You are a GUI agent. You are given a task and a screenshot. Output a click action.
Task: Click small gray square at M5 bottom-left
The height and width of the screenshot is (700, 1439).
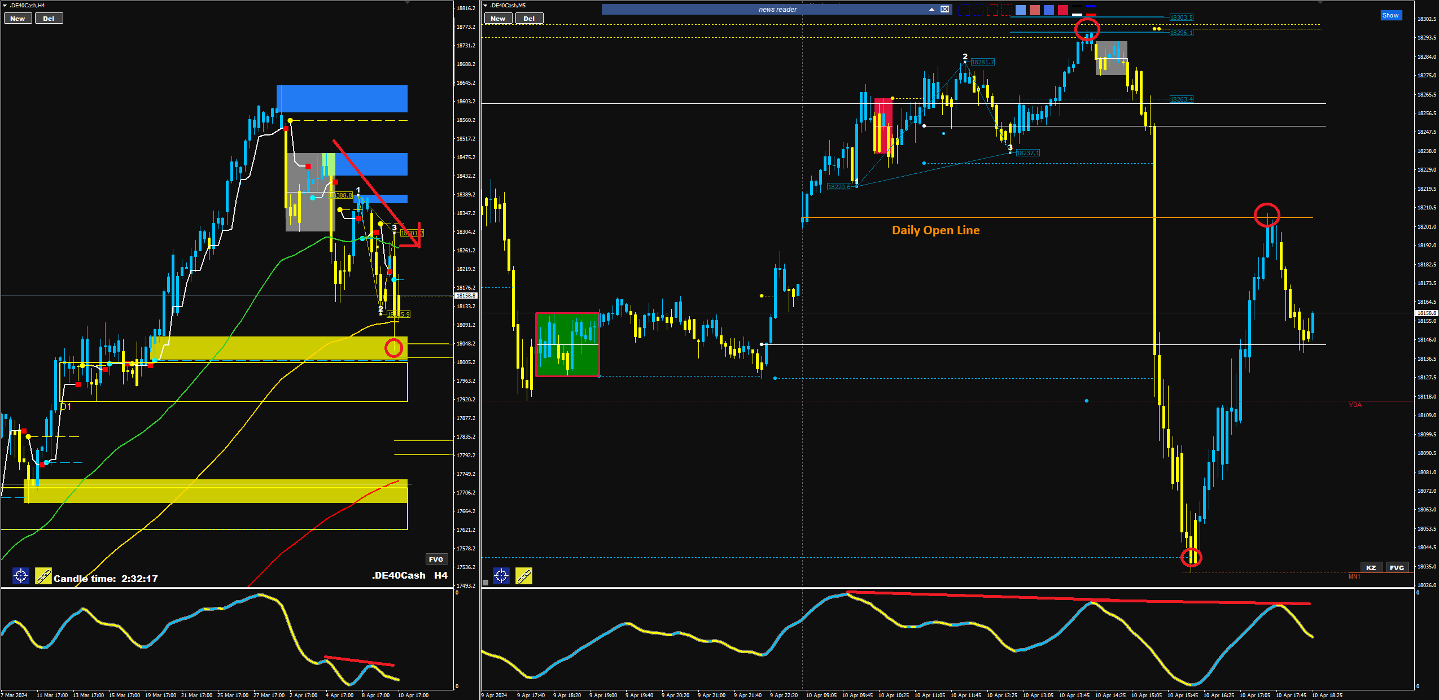486,583
